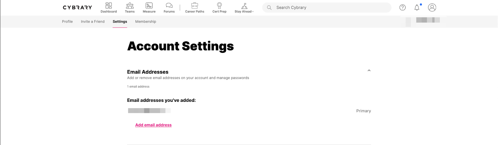Open the Measure section

pyautogui.click(x=149, y=8)
